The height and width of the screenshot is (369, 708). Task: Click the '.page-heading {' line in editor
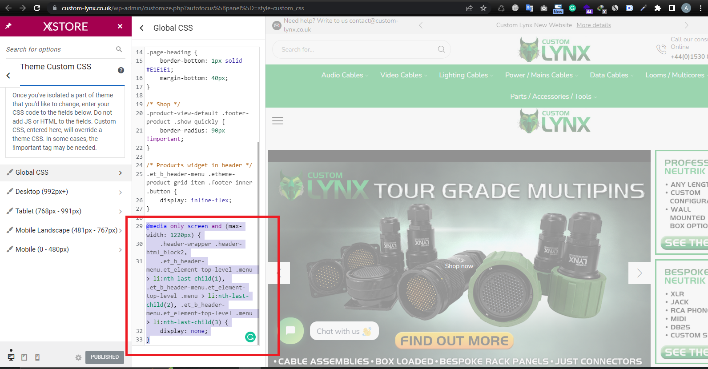pos(172,52)
